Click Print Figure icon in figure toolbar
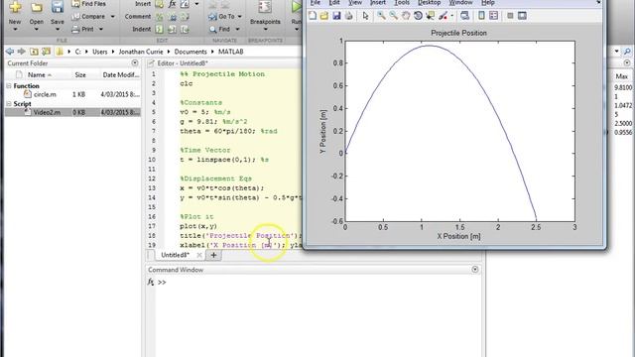The width and height of the screenshot is (635, 357). click(348, 16)
